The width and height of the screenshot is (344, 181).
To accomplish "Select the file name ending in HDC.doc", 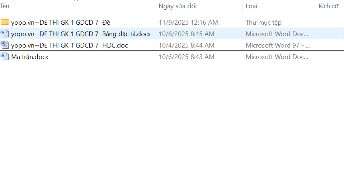I will (69, 45).
